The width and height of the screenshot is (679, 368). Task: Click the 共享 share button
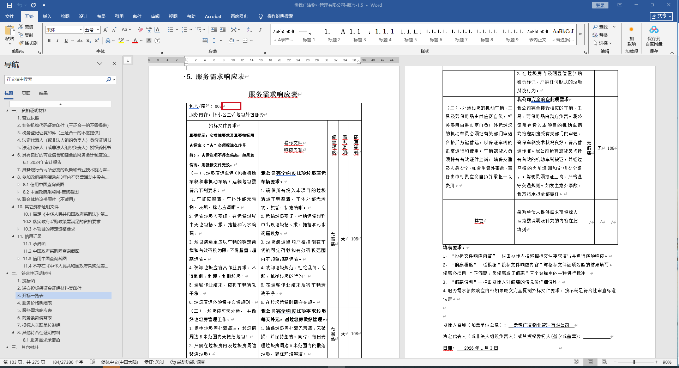pyautogui.click(x=661, y=16)
